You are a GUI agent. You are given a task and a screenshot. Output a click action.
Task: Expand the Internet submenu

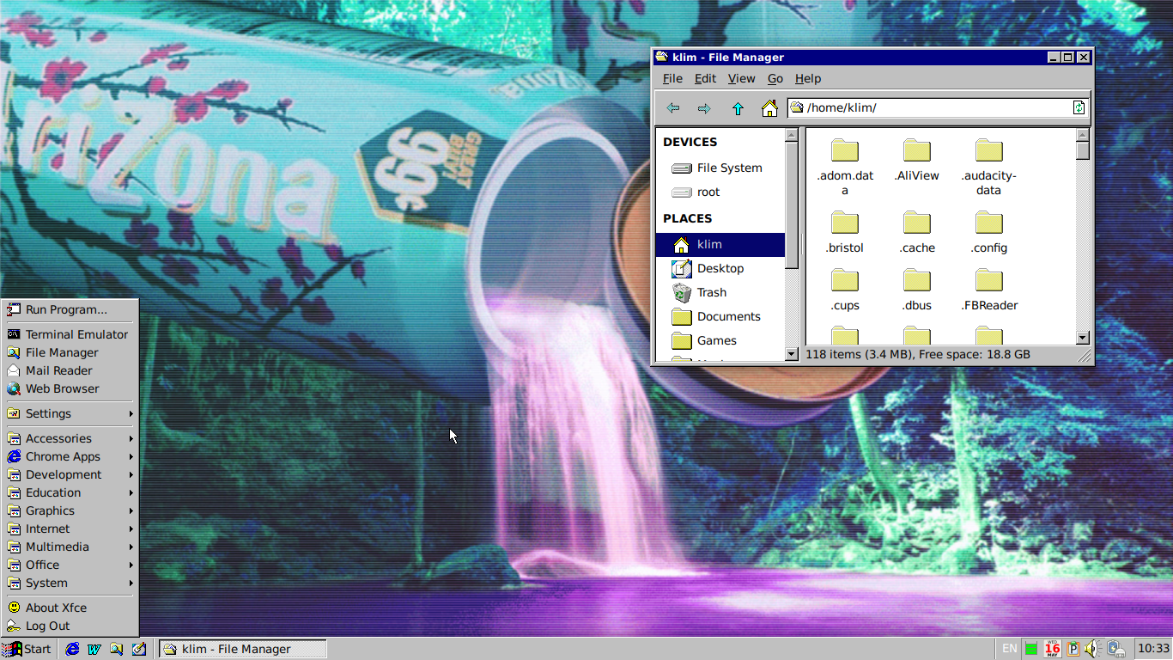[70, 529]
